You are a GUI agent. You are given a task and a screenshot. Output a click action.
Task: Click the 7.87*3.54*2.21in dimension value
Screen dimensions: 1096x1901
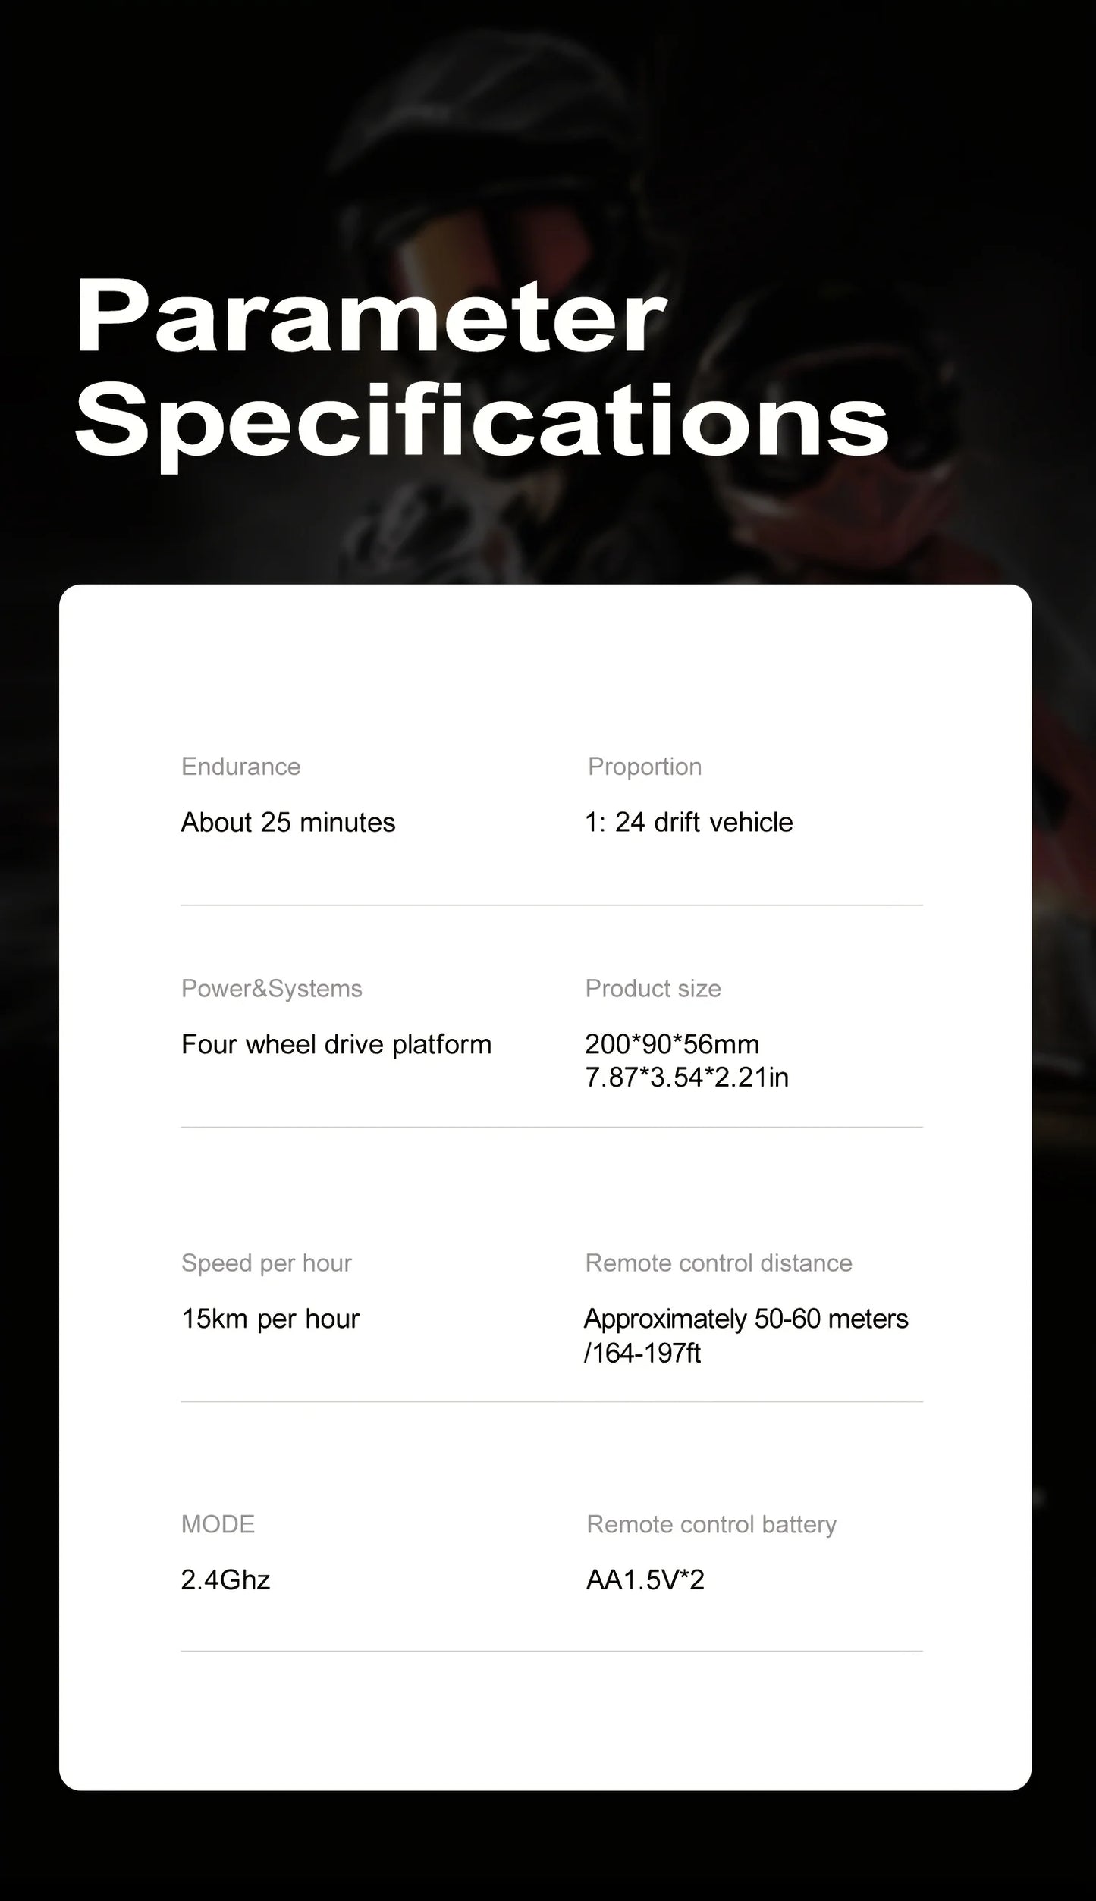686,1078
